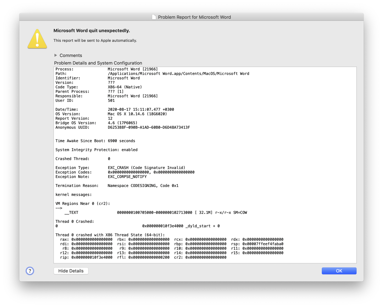Viewport: 383px width, 307px height.
Task: Click 'Time Awake Since Boot: 6900 seconds' line
Action: click(x=95, y=141)
